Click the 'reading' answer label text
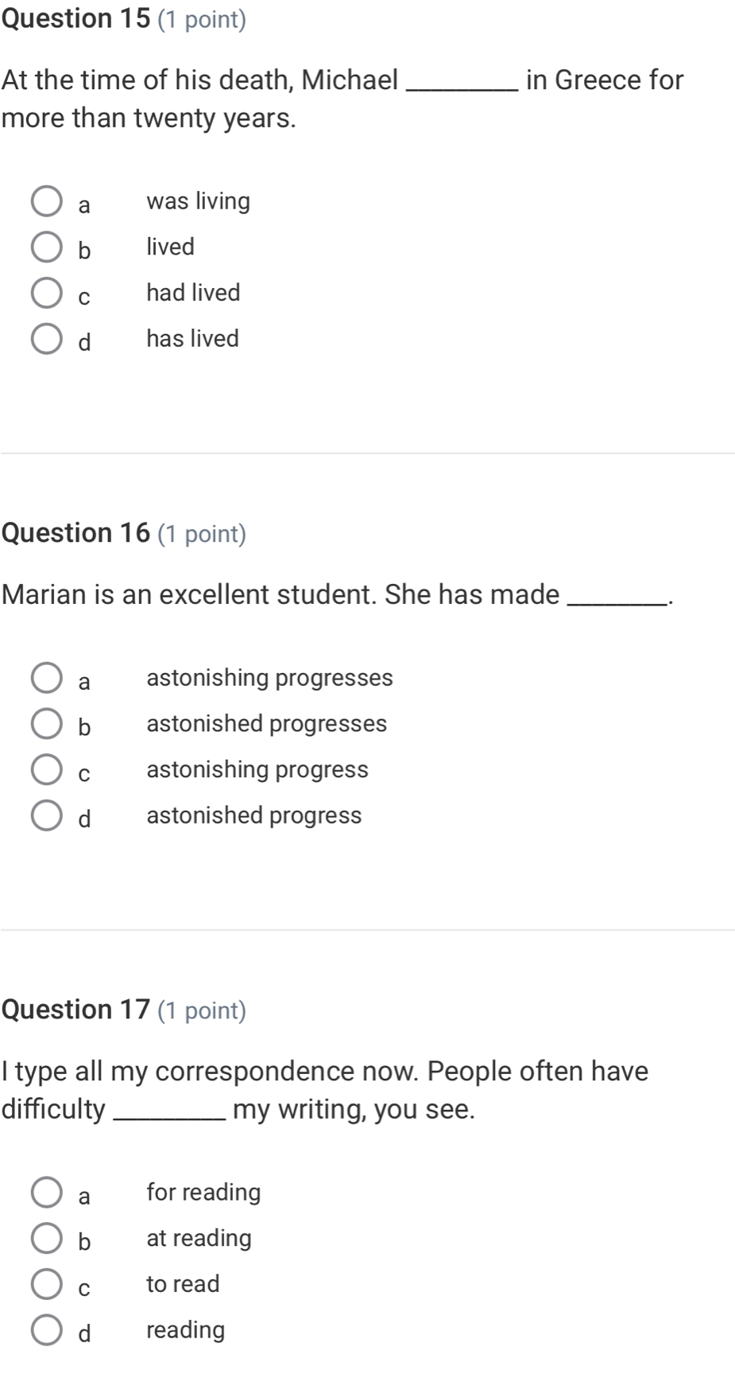The height and width of the screenshot is (1374, 735). click(x=186, y=1330)
